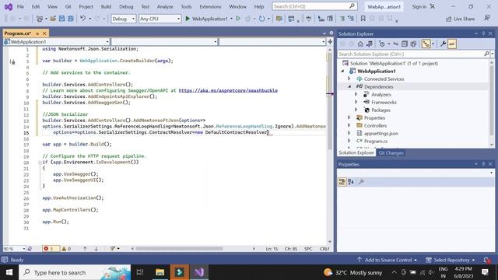Click the Start WebApplication1 green play button
Viewport: 498px width, 280px height.
pyautogui.click(x=188, y=19)
